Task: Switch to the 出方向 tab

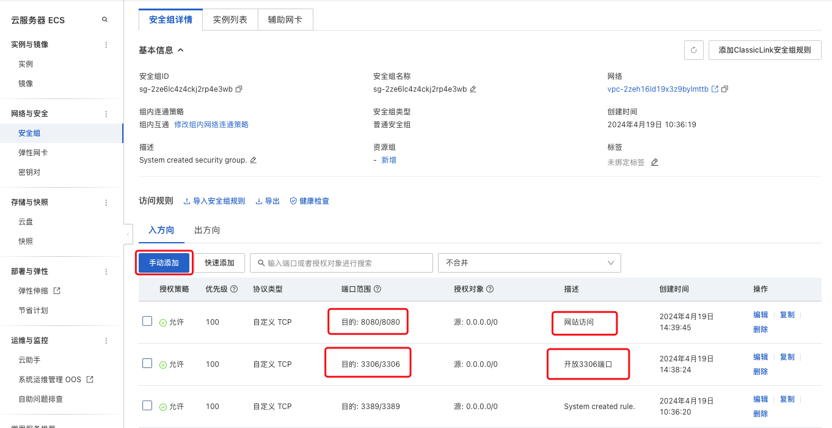Action: pyautogui.click(x=207, y=231)
